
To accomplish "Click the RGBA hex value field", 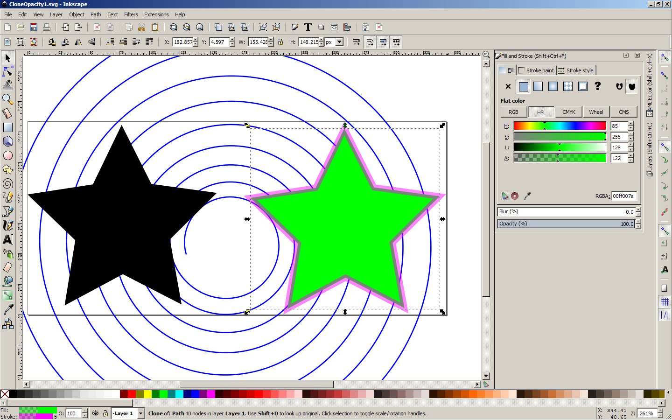I will [x=624, y=196].
